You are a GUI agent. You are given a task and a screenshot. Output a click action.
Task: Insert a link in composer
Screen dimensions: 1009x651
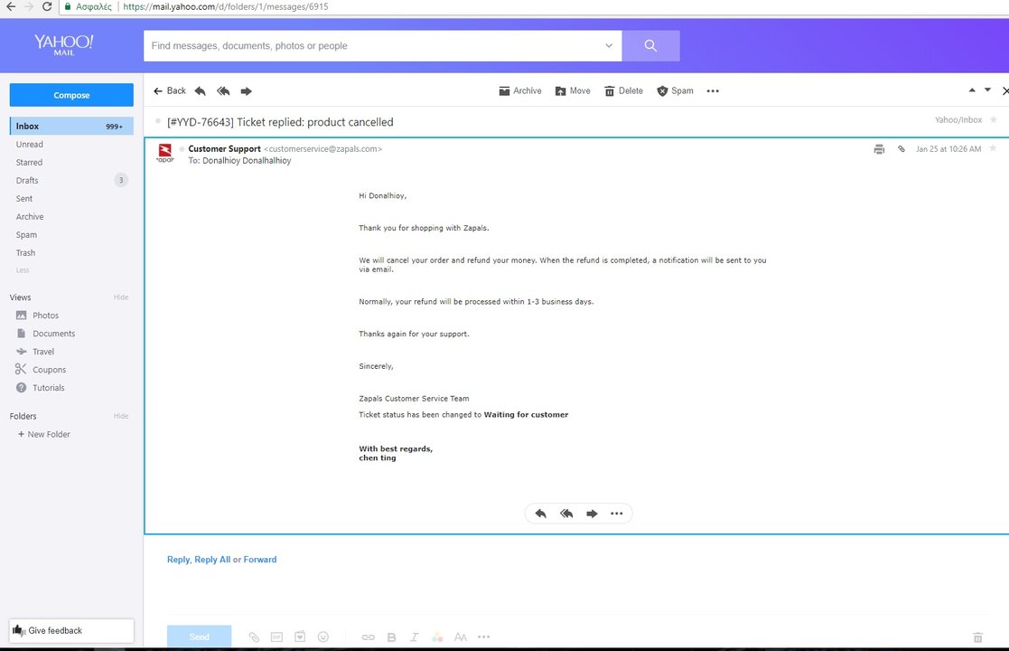[x=368, y=637]
